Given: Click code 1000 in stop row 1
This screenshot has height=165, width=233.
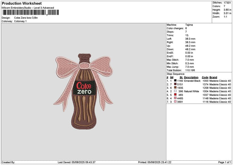Looking at the screenshot, I should [205, 81].
